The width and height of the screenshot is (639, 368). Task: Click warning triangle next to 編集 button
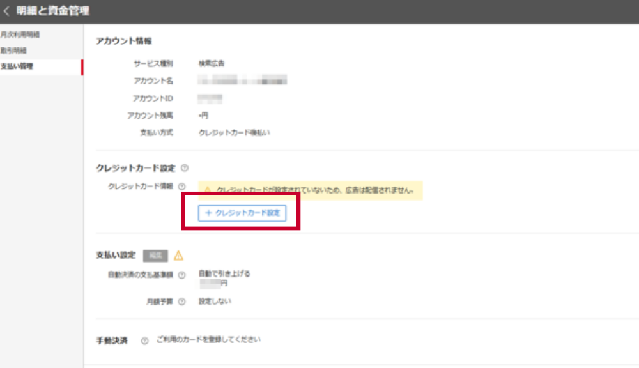[x=178, y=256]
